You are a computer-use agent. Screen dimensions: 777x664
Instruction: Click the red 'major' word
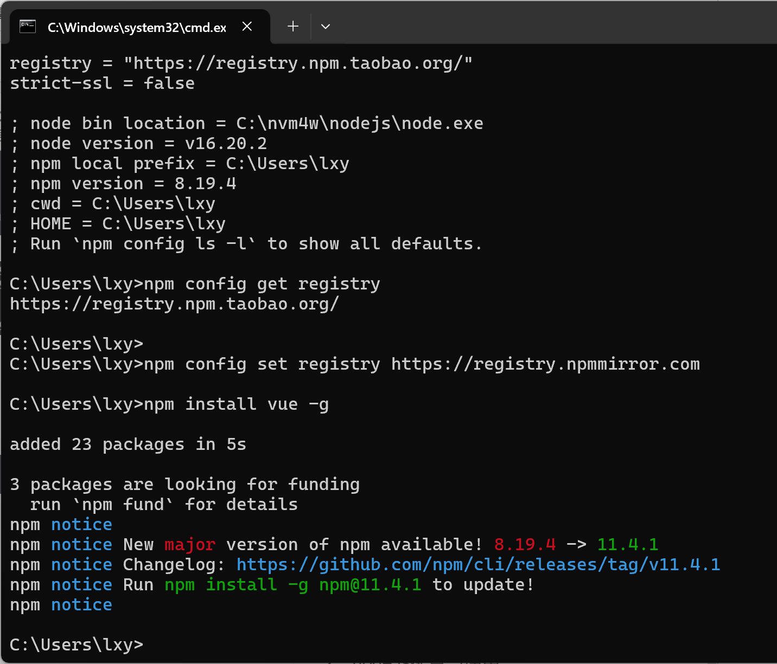[190, 545]
